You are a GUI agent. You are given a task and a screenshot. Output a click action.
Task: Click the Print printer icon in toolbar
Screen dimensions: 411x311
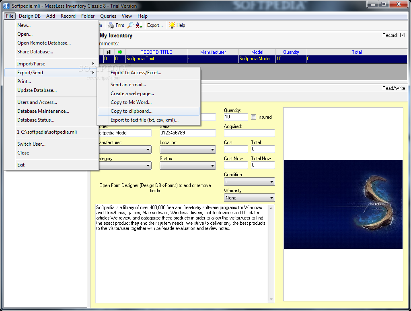coord(111,25)
